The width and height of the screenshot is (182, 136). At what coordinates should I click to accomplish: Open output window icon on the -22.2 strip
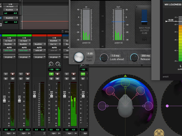point(30,44)
